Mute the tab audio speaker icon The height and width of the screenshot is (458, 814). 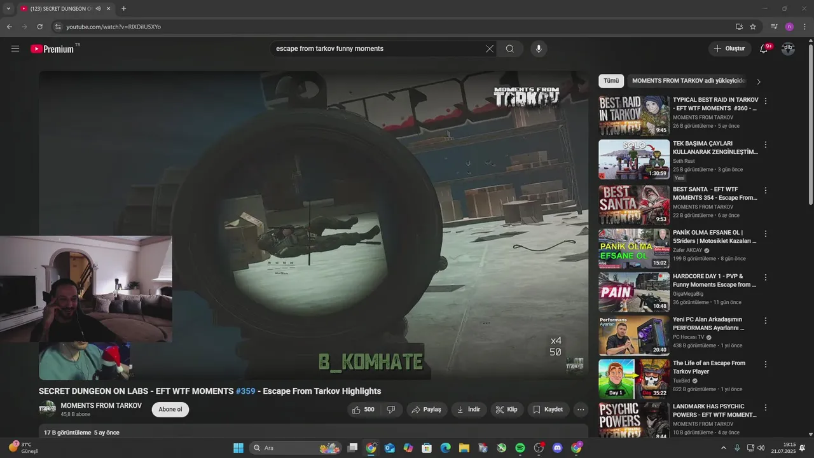click(x=98, y=9)
